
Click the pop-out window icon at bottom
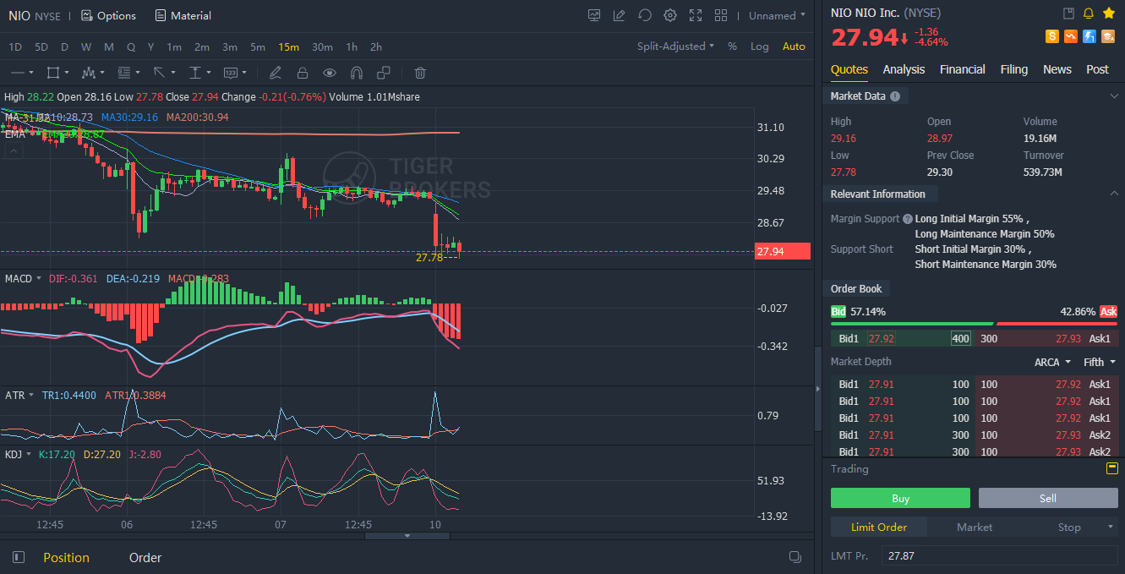[x=795, y=556]
